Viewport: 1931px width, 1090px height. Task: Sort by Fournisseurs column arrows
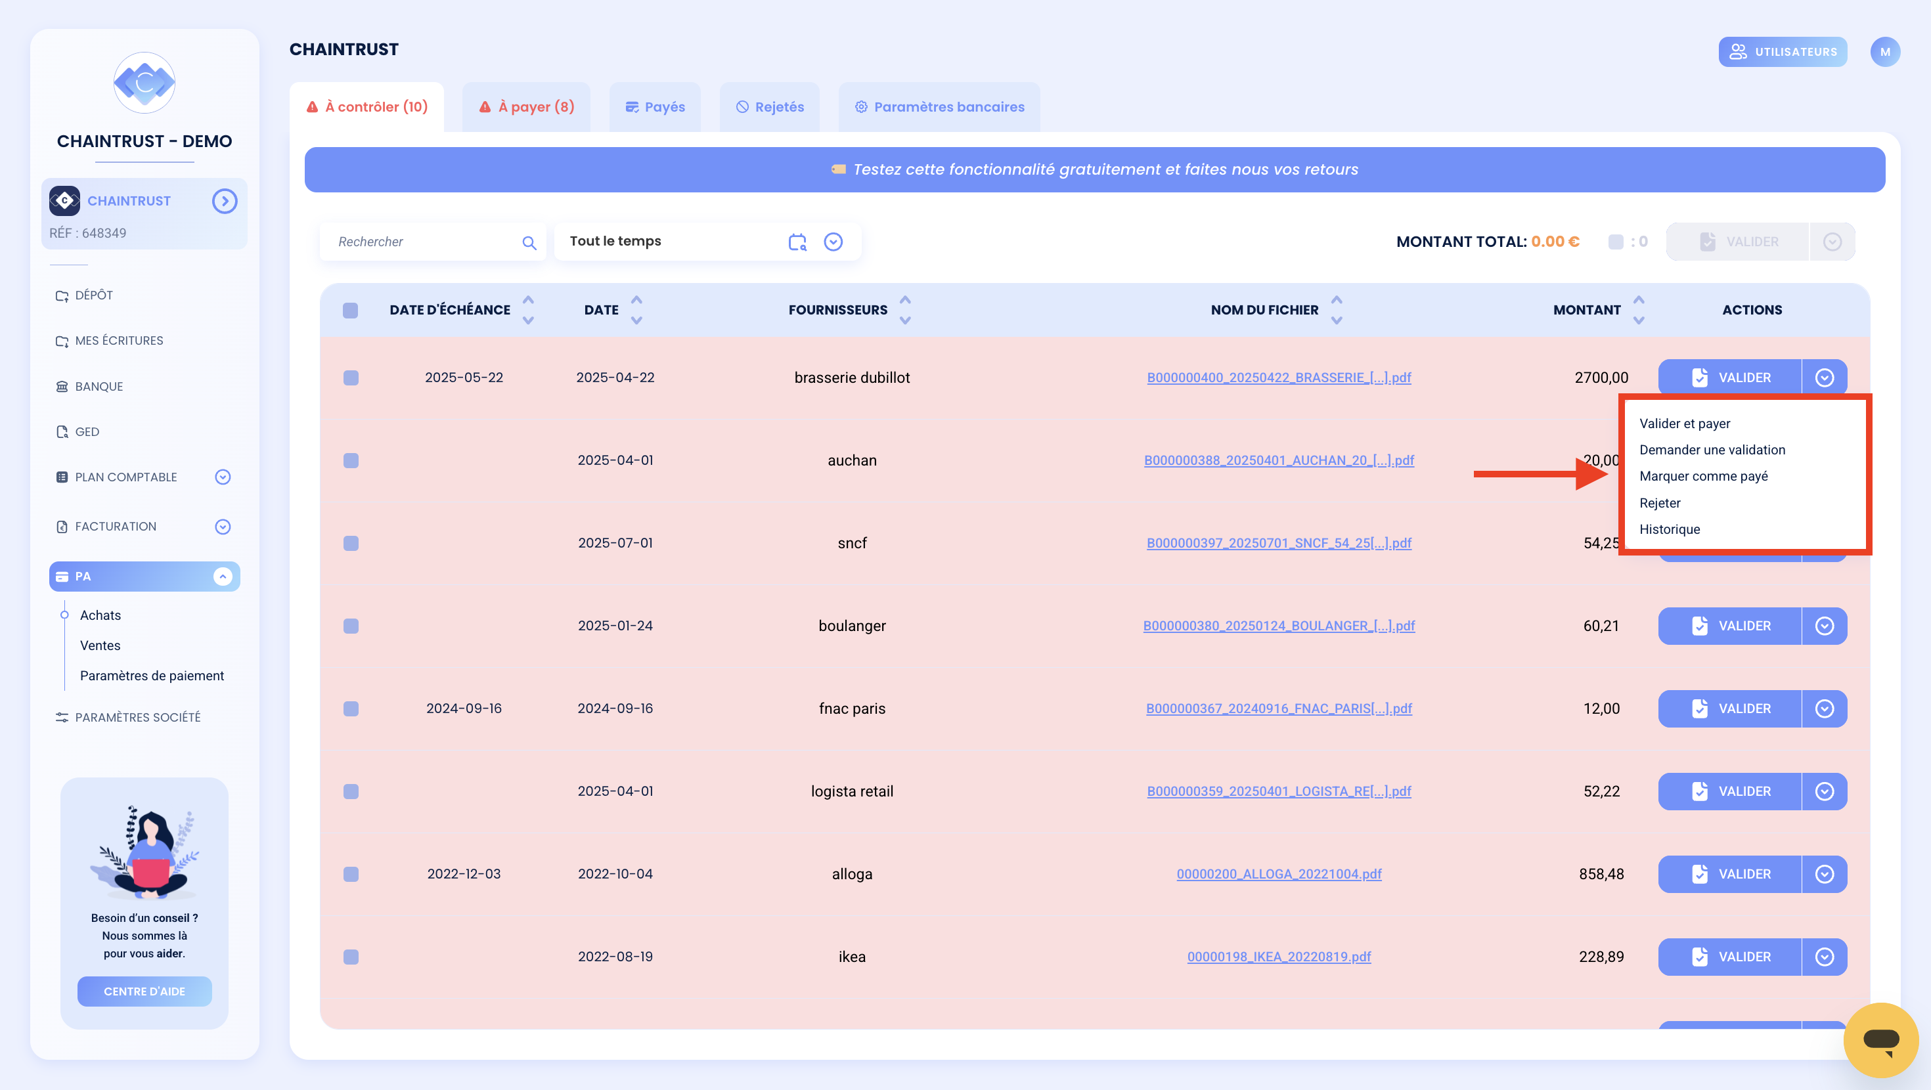(x=905, y=310)
